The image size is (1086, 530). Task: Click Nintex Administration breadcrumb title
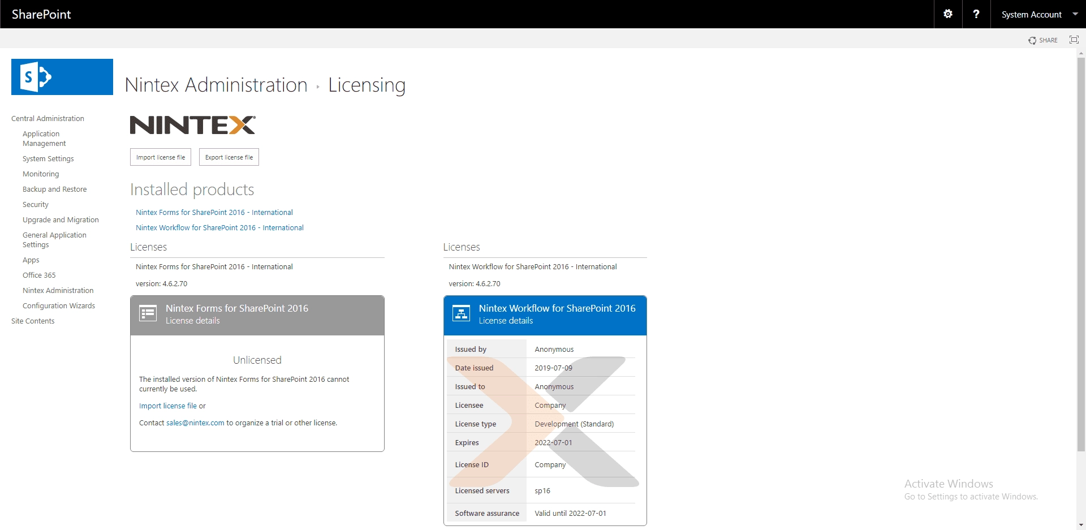coord(216,85)
